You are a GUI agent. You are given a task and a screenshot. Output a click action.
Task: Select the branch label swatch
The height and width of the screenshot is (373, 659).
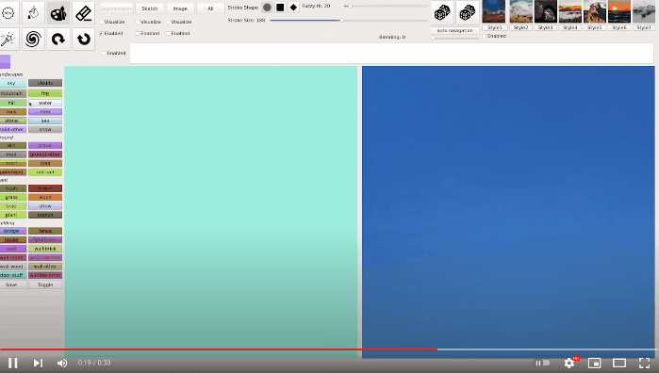(x=45, y=215)
